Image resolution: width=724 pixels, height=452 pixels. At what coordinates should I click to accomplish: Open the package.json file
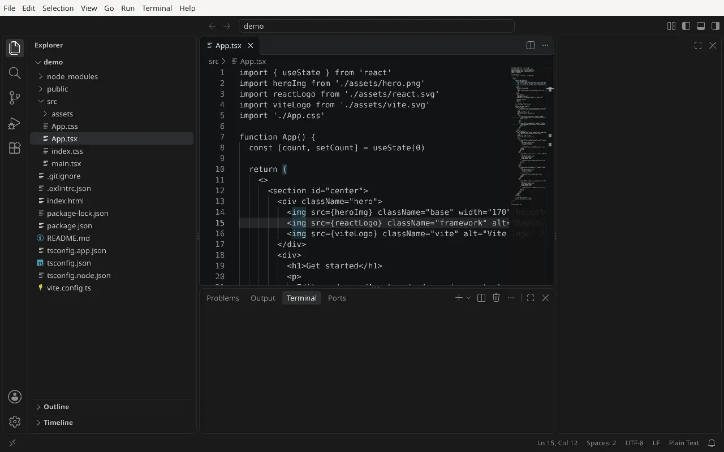click(x=111, y=225)
